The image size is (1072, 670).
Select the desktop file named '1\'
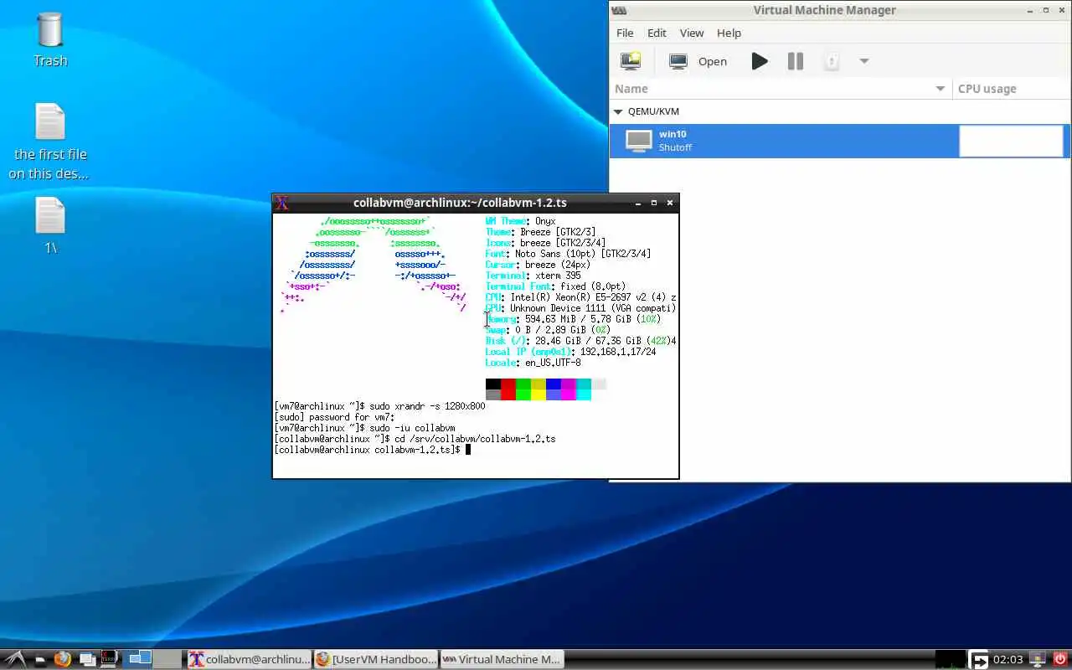50,225
